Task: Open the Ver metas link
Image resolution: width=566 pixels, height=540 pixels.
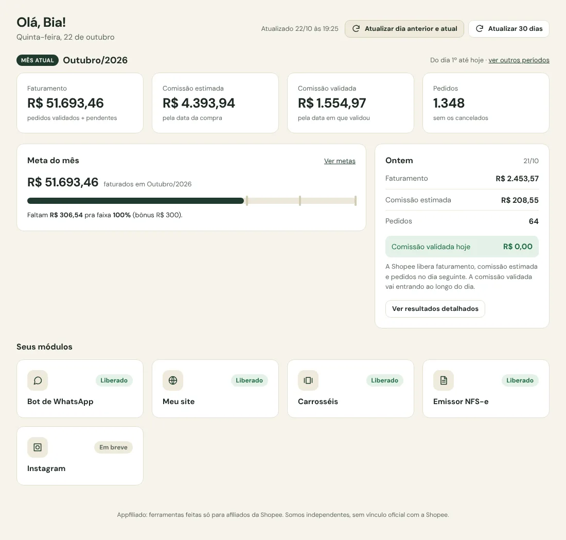Action: pos(340,161)
